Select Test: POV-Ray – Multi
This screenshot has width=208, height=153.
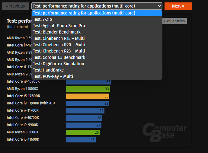coord(97,77)
